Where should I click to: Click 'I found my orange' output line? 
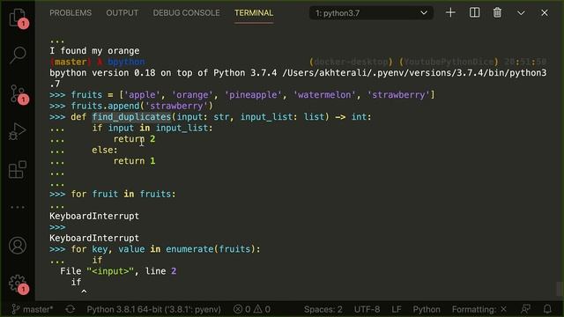click(94, 51)
